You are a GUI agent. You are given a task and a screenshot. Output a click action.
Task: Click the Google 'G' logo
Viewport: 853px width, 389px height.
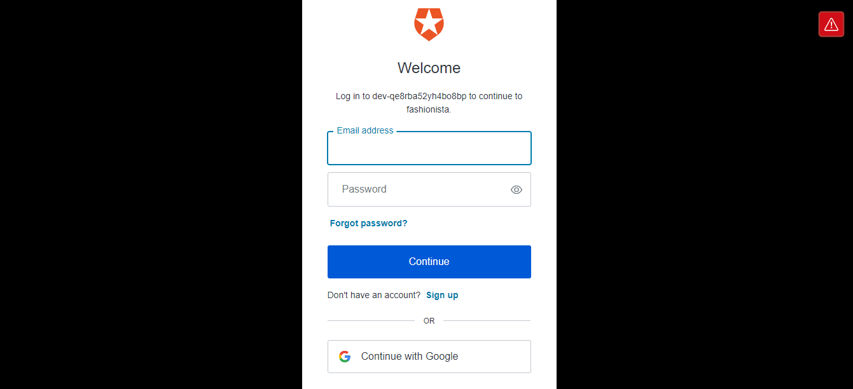click(x=345, y=357)
